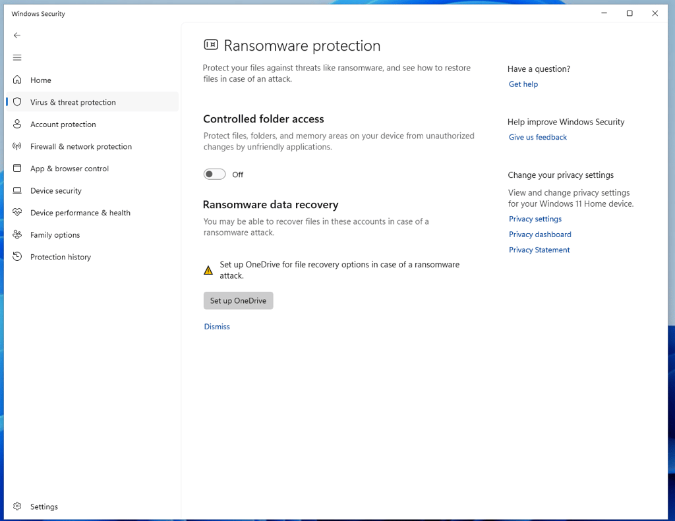This screenshot has height=521, width=675.
Task: Click the Set up OneDrive button
Action: click(238, 301)
